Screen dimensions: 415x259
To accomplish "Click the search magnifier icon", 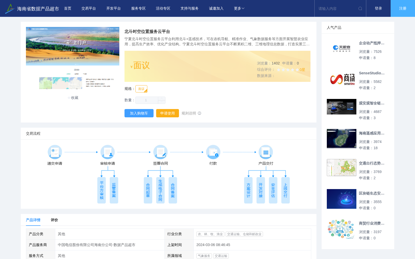I will (360, 9).
